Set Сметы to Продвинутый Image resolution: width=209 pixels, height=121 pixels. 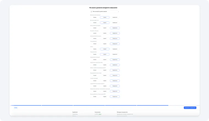pos(115,49)
